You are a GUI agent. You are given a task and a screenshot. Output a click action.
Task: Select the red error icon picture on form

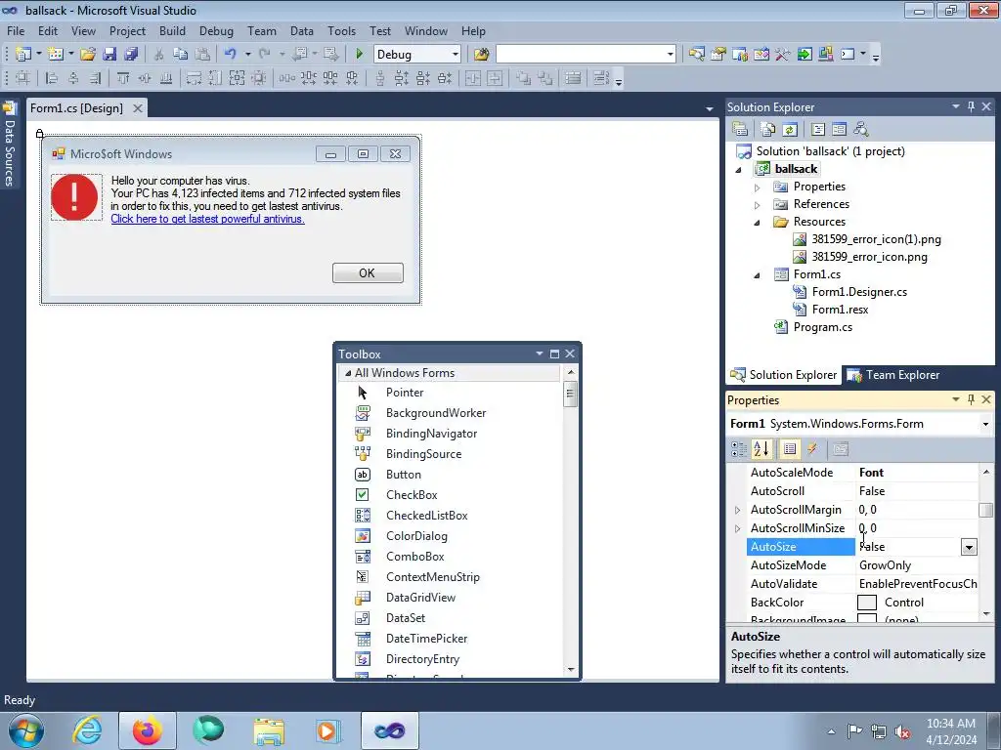[x=75, y=197]
